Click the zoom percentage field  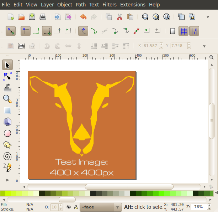coord(200,207)
